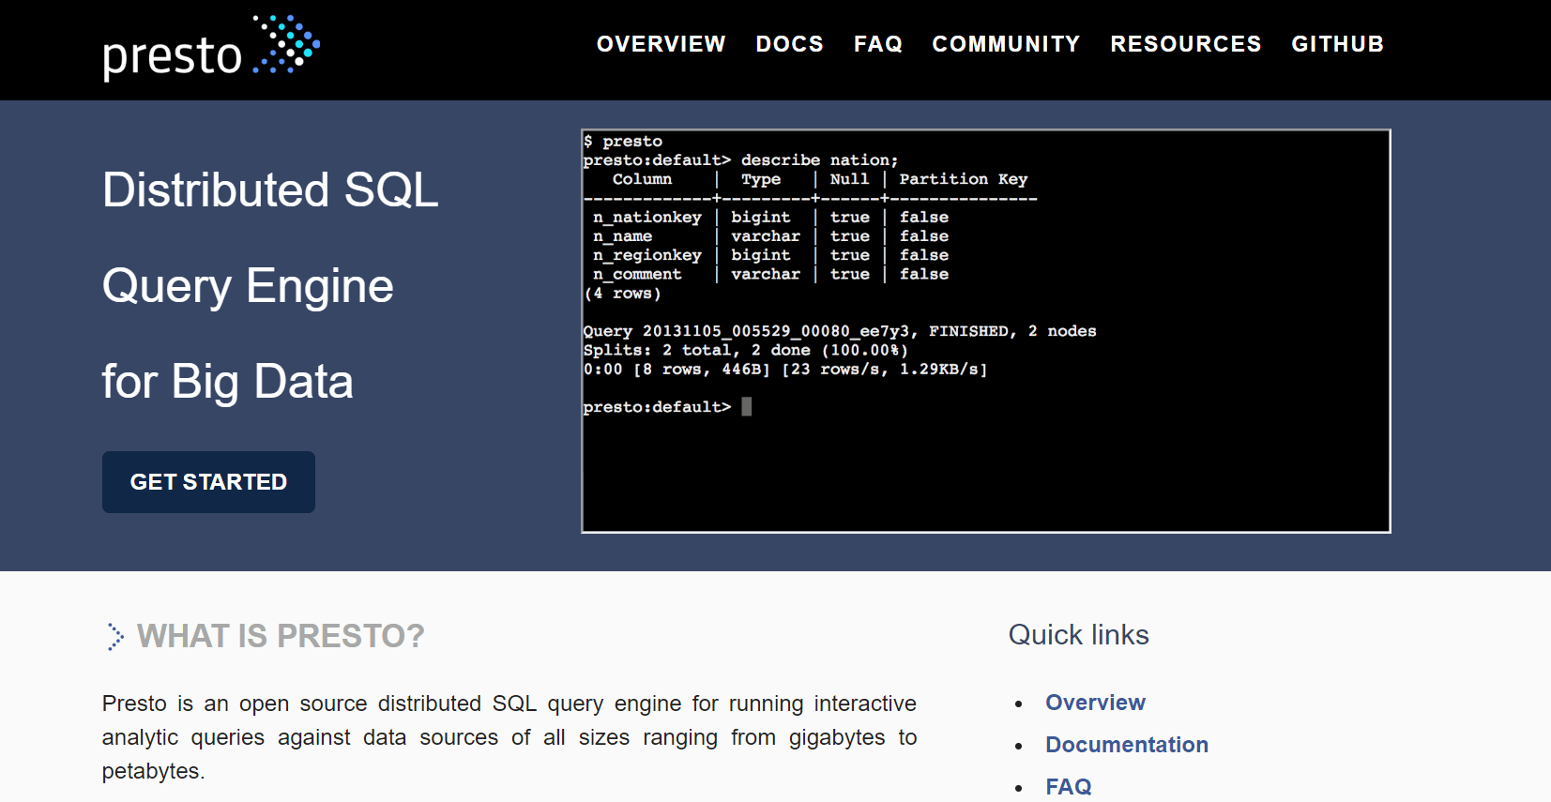Click the terminal cursor block after prompt
The width and height of the screenshot is (1551, 802).
(747, 406)
